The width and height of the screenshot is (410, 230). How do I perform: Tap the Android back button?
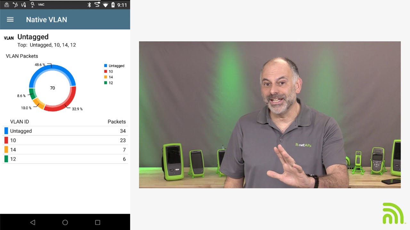pyautogui.click(x=32, y=222)
